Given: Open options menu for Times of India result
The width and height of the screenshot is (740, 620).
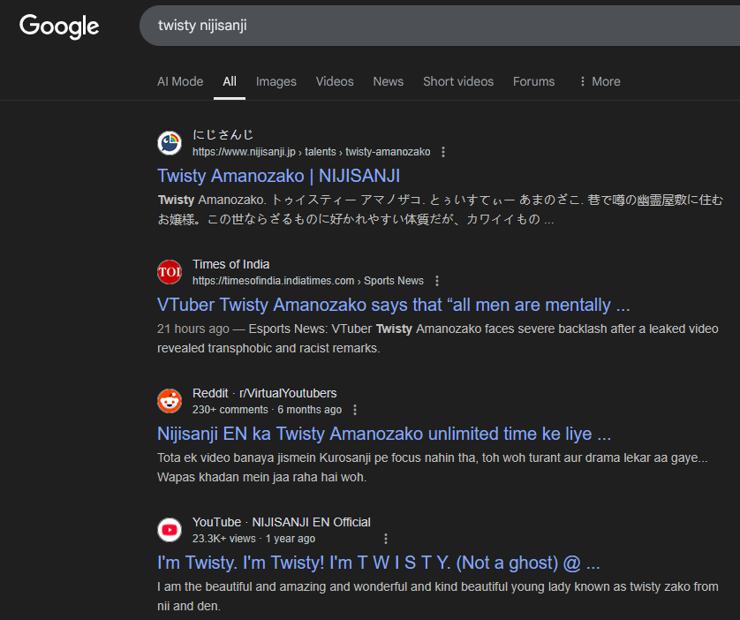Looking at the screenshot, I should 437,281.
